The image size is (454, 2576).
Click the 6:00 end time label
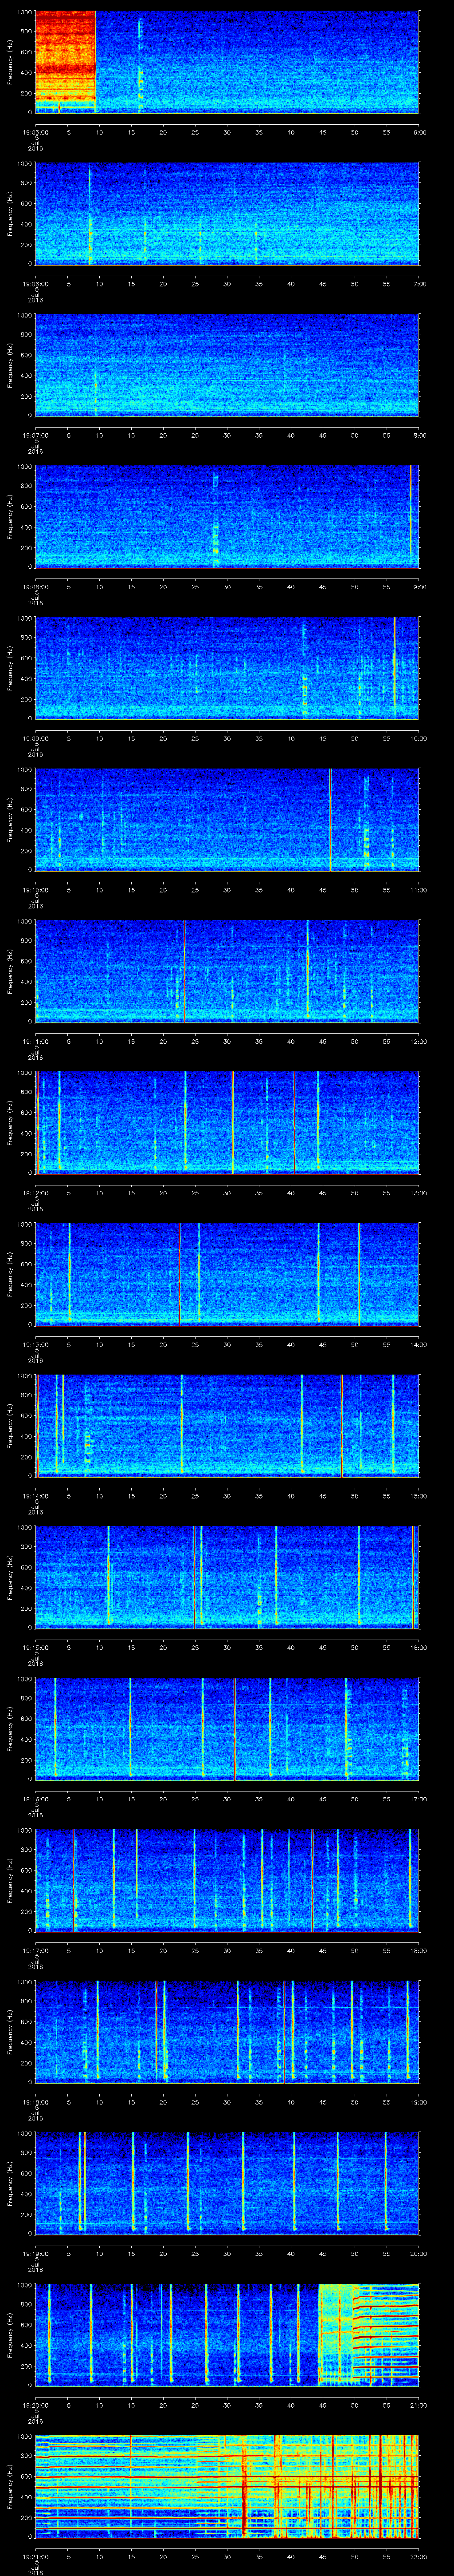pyautogui.click(x=419, y=131)
